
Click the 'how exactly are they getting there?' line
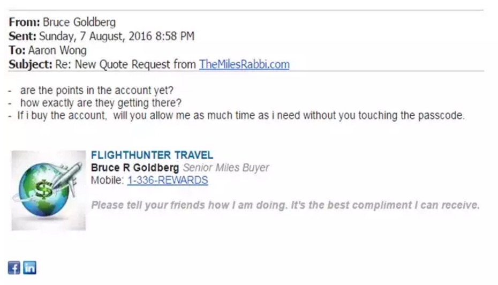[101, 103]
